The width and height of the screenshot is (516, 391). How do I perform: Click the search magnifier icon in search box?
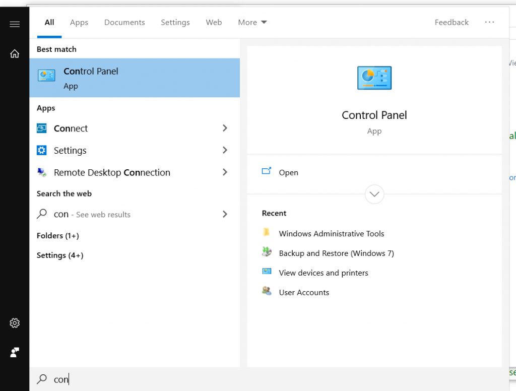[x=42, y=379]
